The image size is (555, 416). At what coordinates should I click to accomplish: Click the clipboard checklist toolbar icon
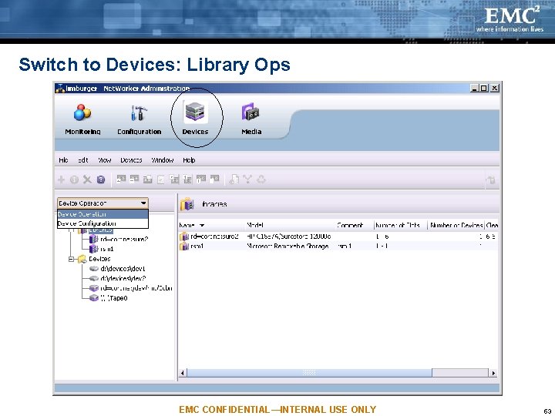pyautogui.click(x=160, y=179)
